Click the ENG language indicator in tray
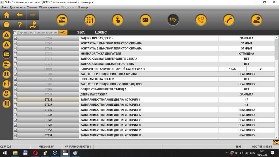 (x=252, y=153)
